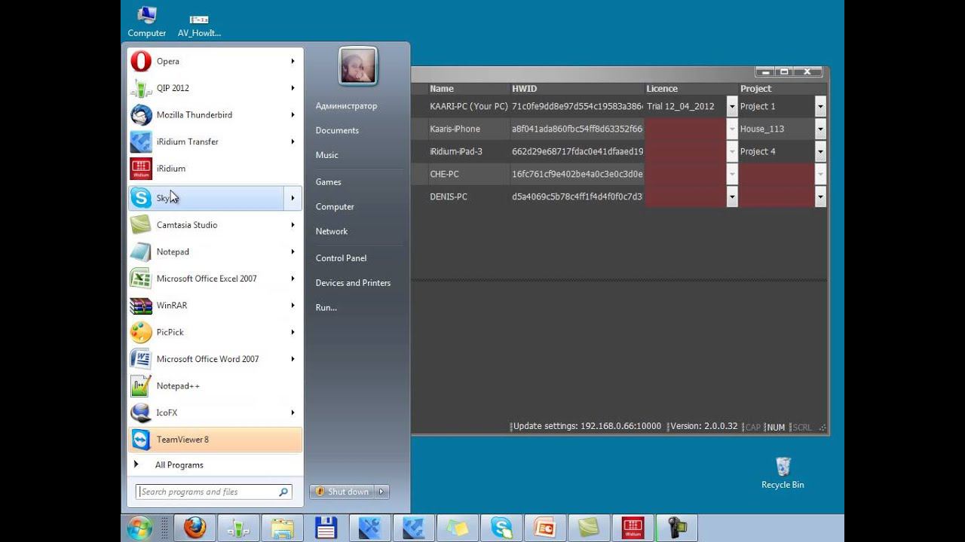This screenshot has height=542, width=965.
Task: Click the HWID column header
Action: [x=577, y=89]
